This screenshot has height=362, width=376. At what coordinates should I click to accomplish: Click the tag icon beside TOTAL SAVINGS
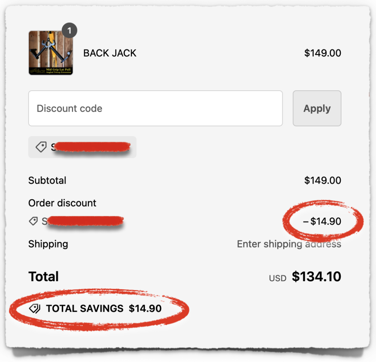coord(34,308)
